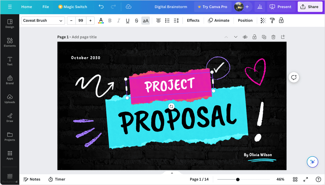Switch to the Home tab
This screenshot has width=325, height=185.
[26, 6]
